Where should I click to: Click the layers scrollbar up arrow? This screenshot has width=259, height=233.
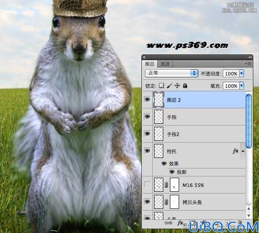pyautogui.click(x=248, y=209)
